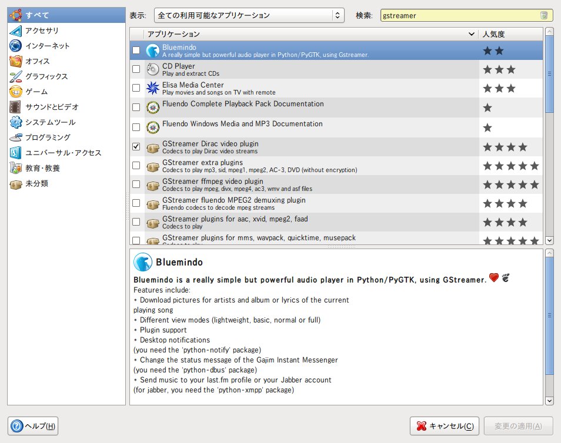561x443 pixels.
Task: Select the CD Player row text
Action: pyautogui.click(x=191, y=69)
